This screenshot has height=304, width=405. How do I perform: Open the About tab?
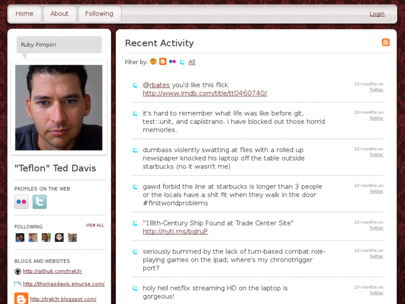(x=60, y=13)
